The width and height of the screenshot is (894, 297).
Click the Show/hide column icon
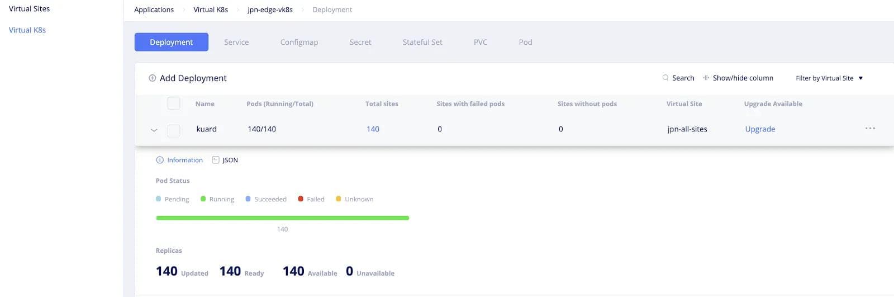pyautogui.click(x=706, y=78)
